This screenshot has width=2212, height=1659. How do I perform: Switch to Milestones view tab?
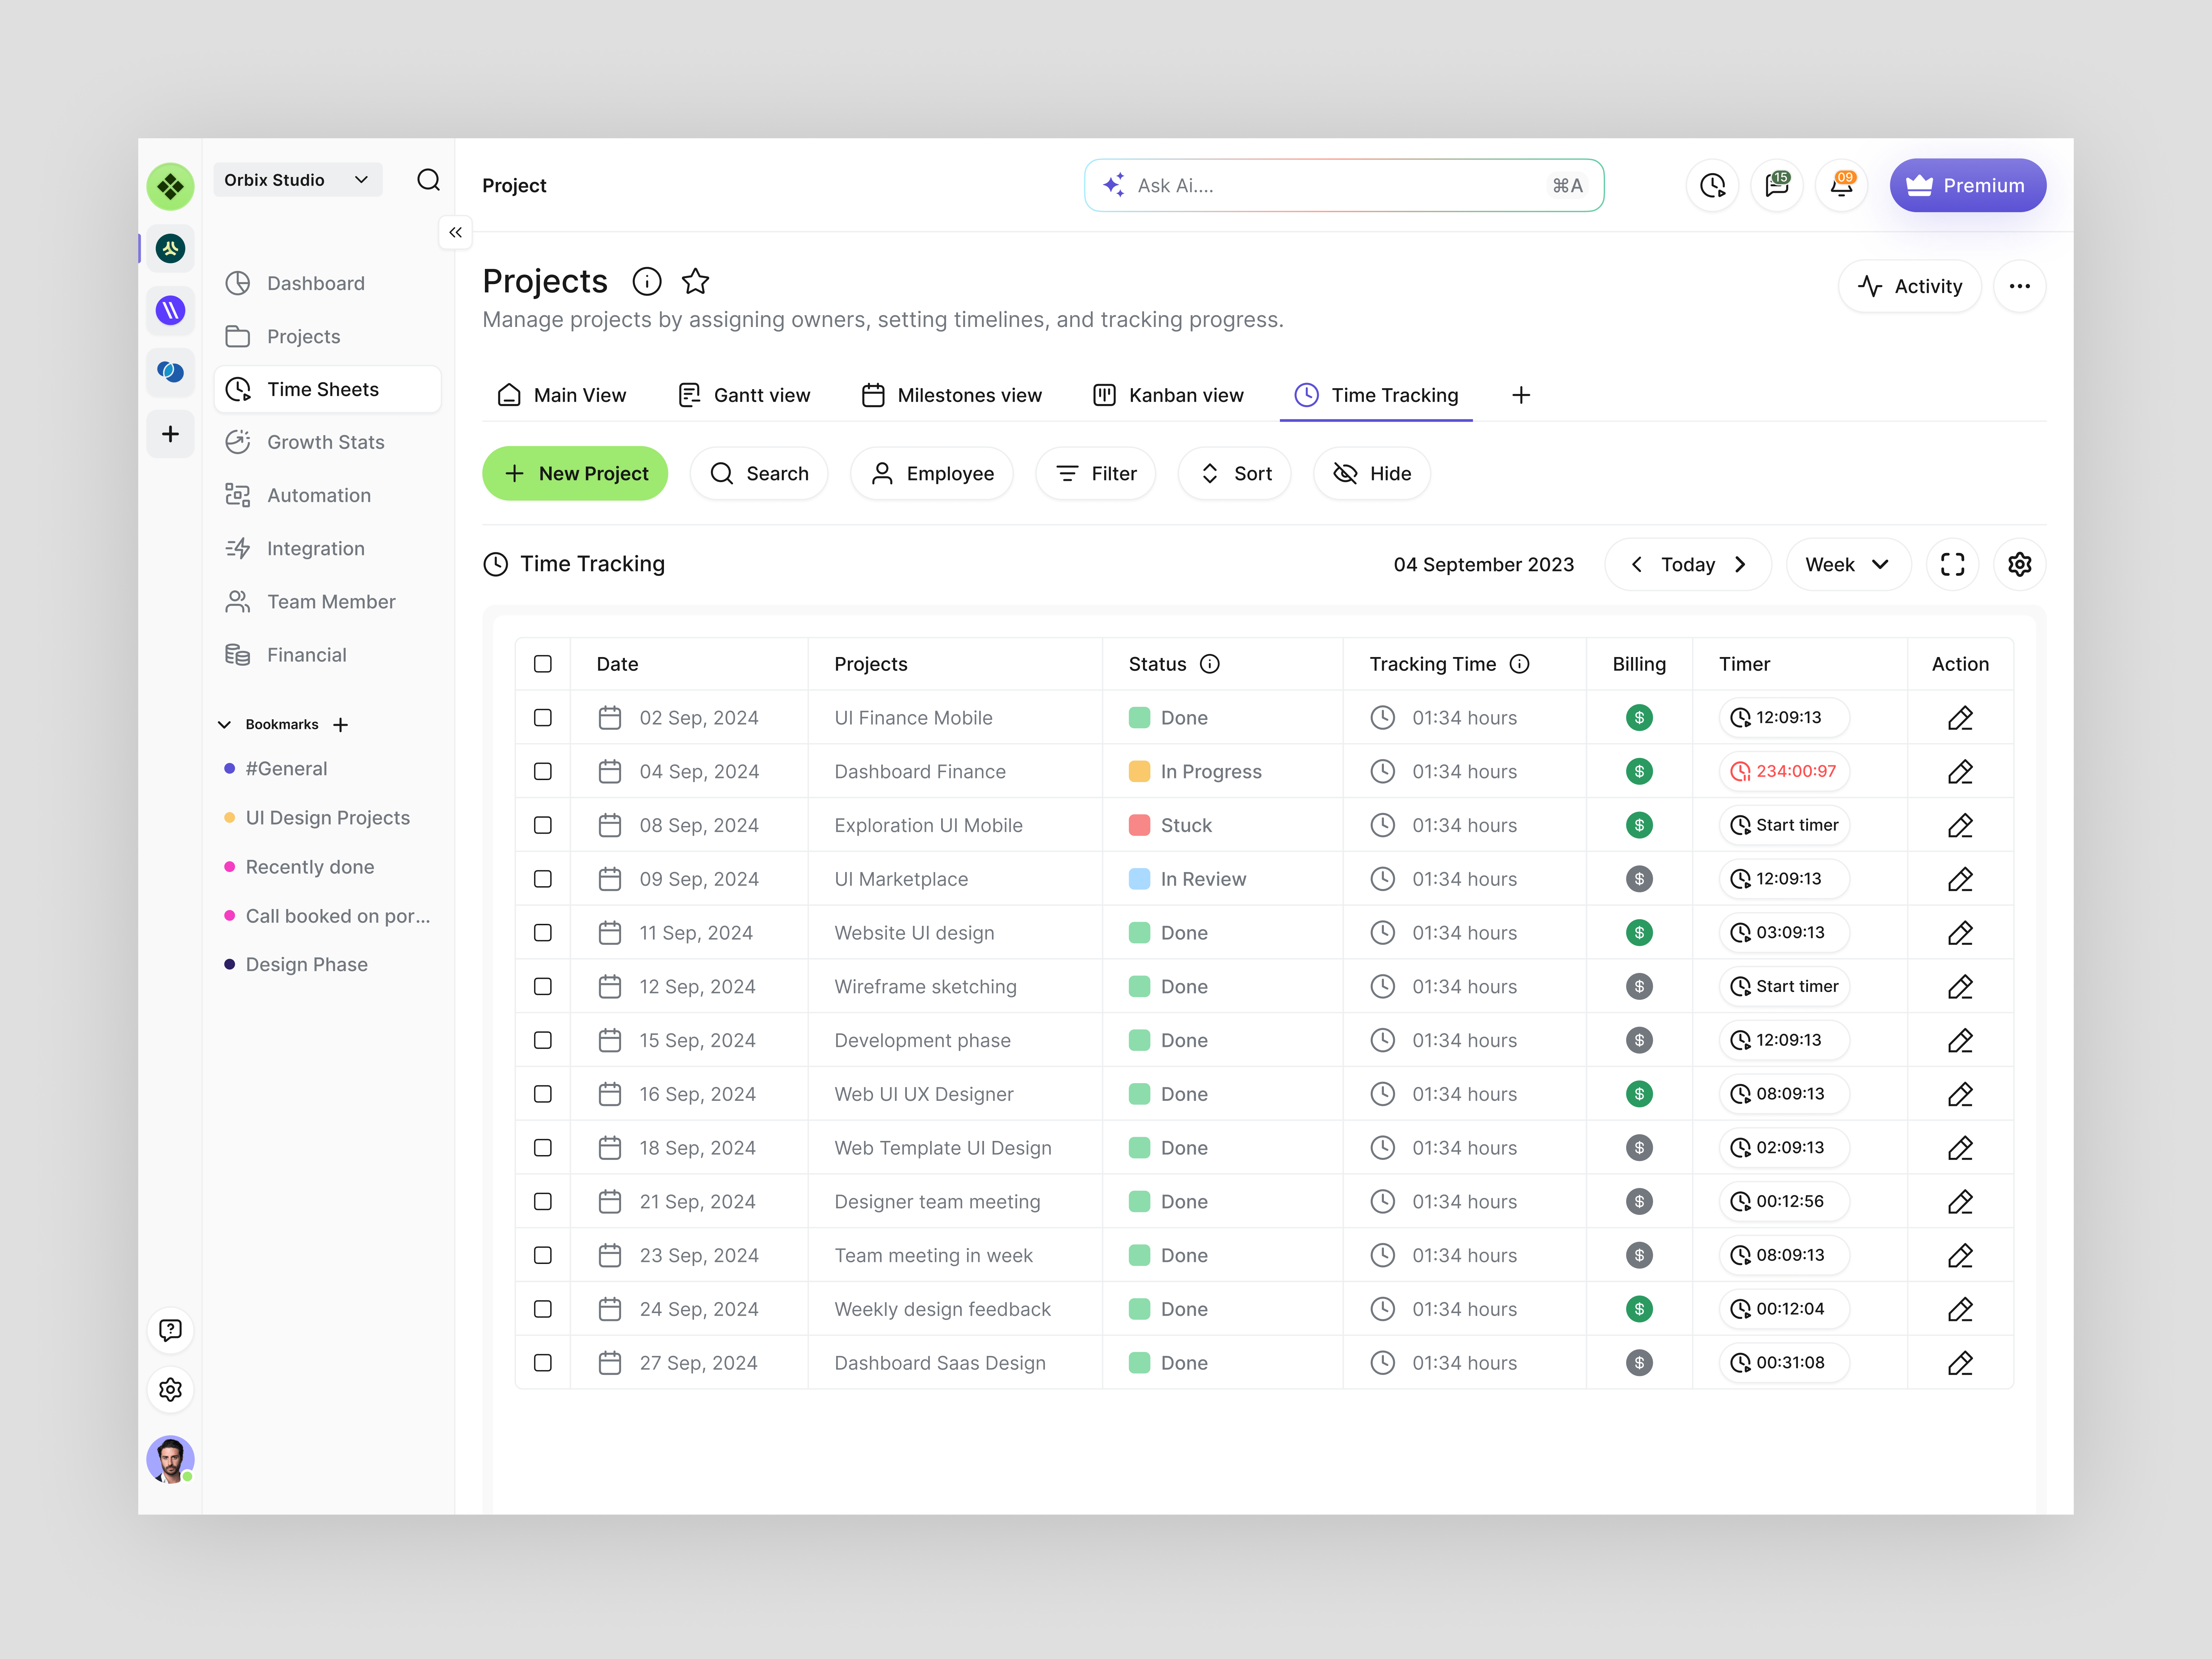click(x=951, y=395)
